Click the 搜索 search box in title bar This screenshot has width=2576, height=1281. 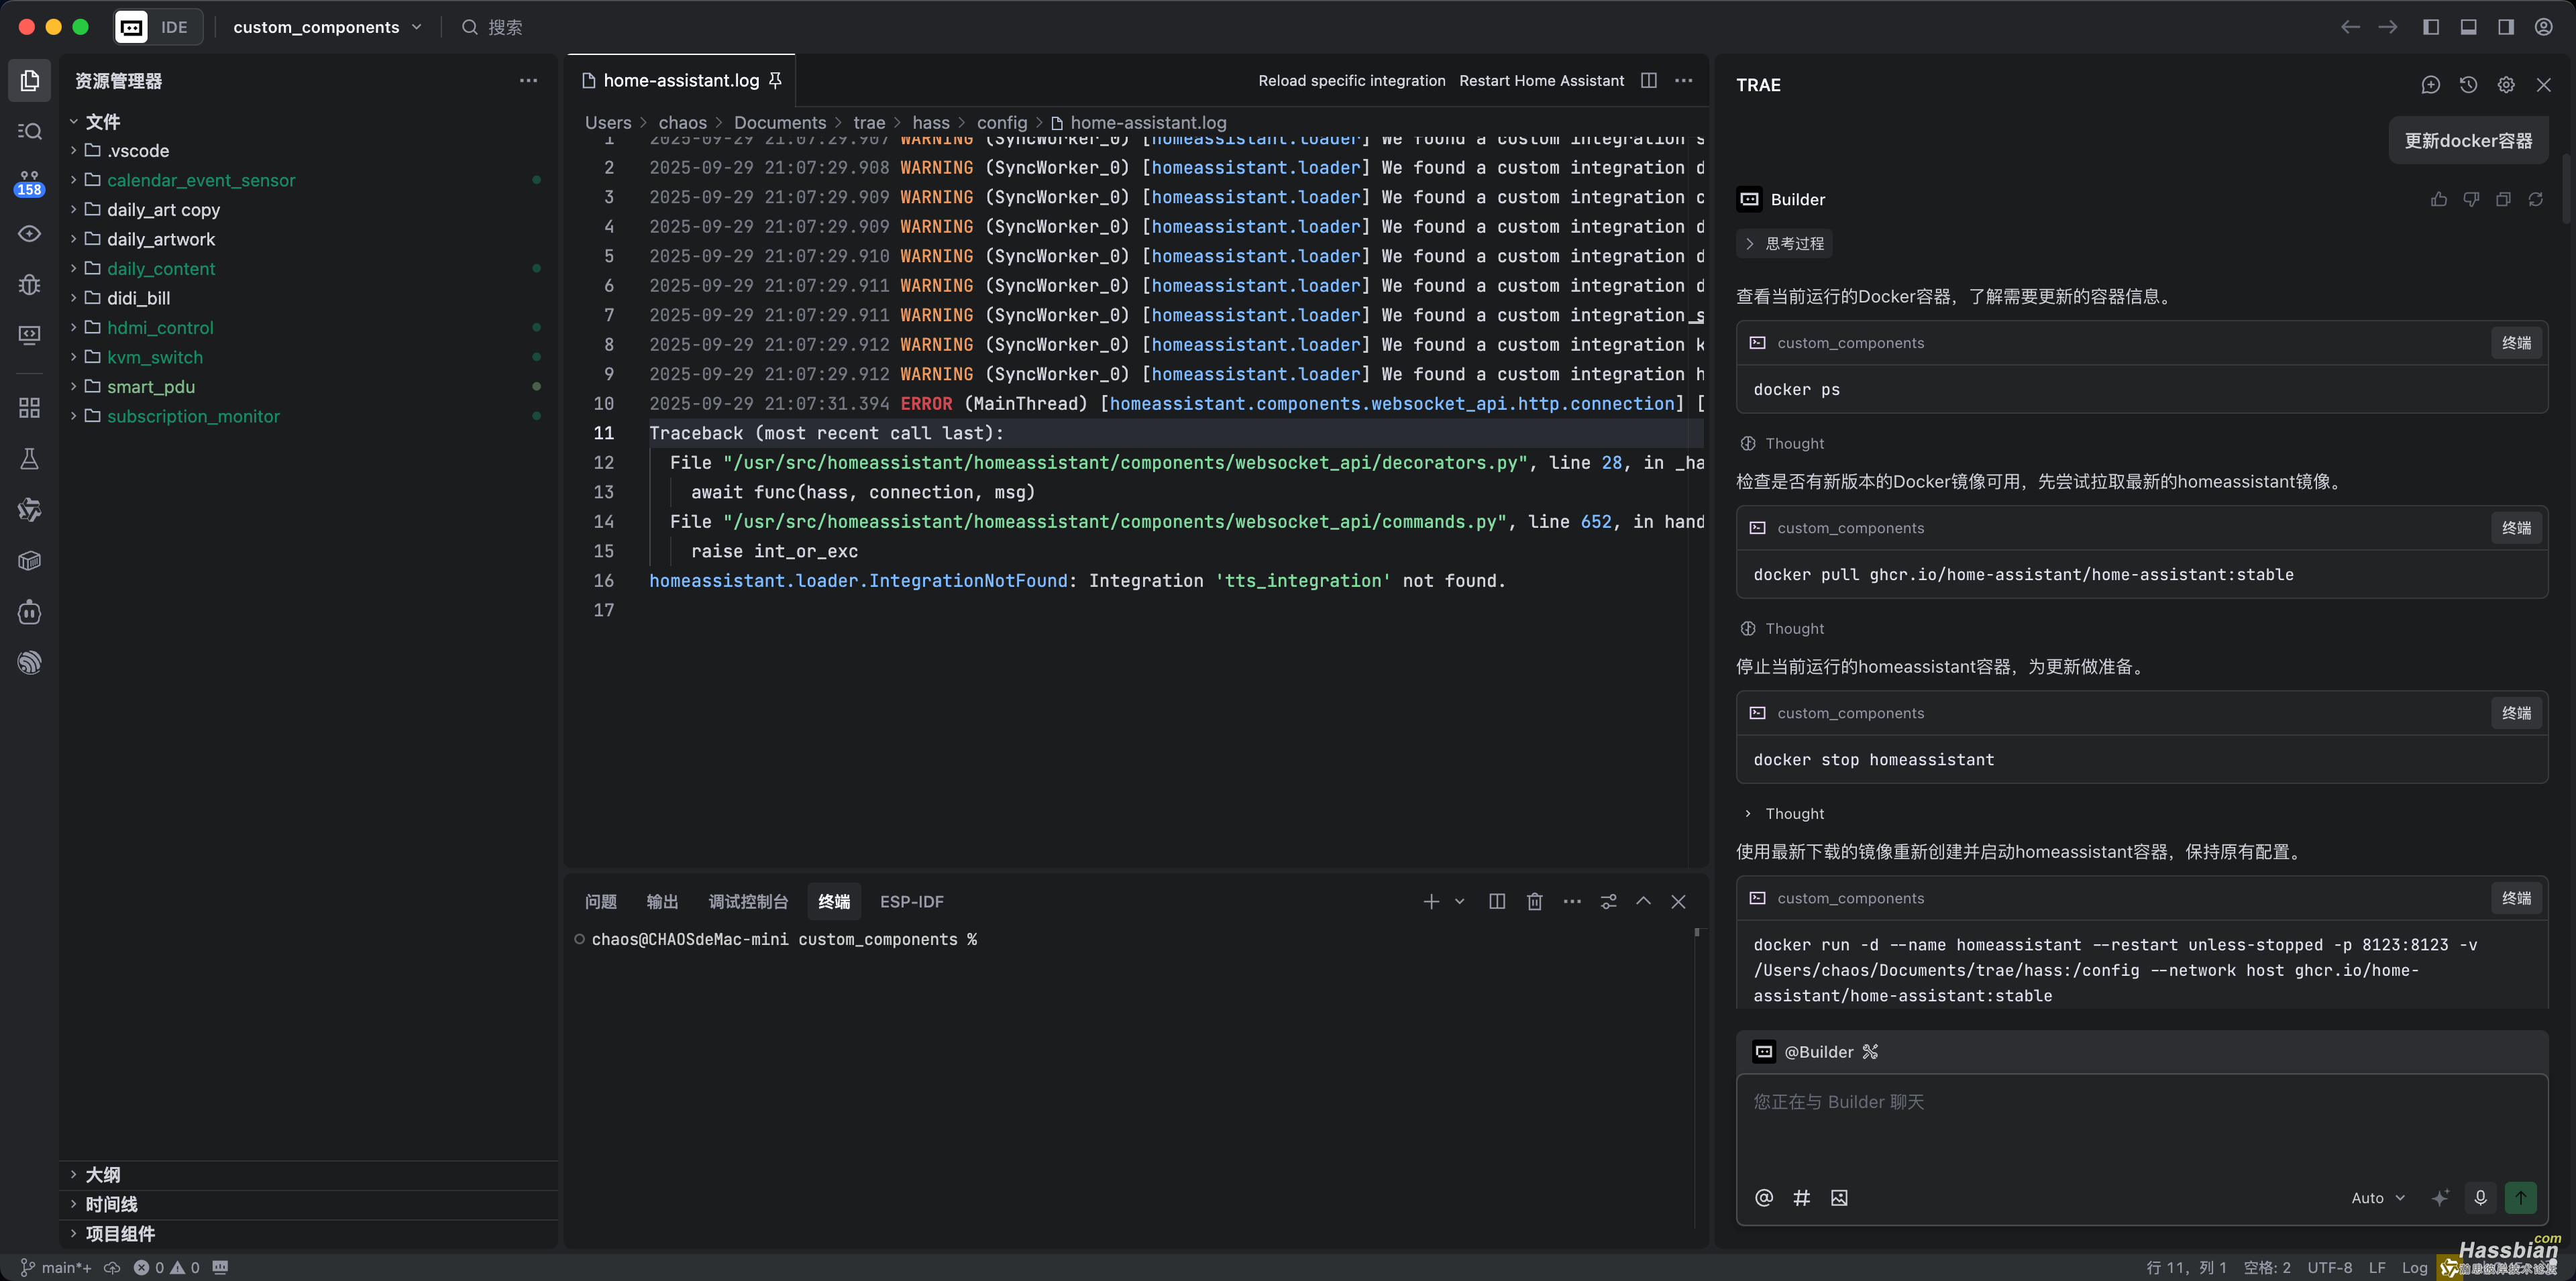click(x=492, y=27)
